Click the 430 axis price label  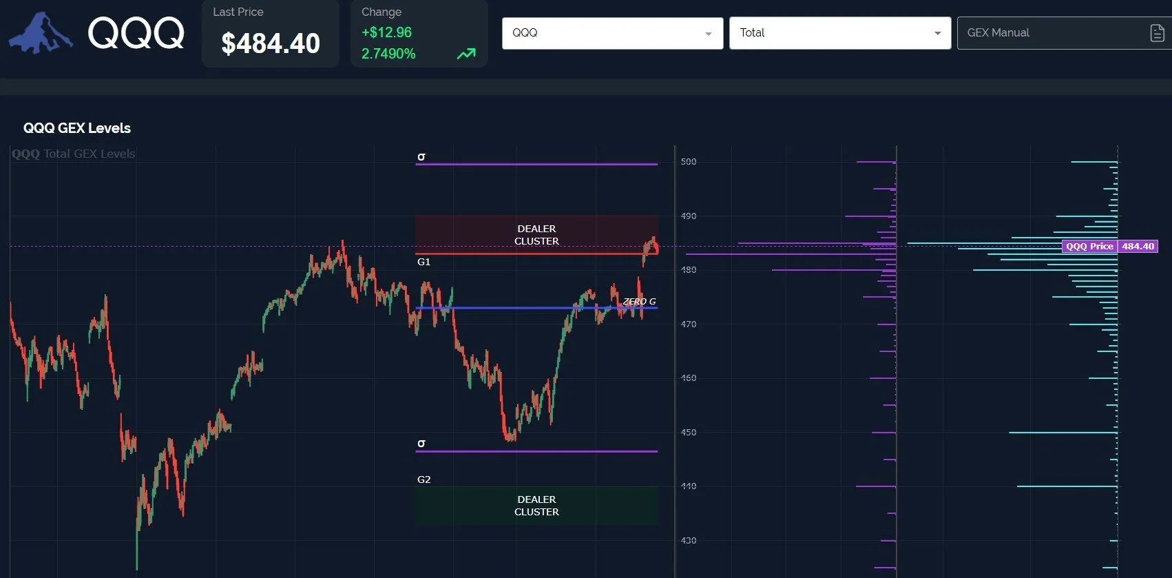tap(689, 541)
